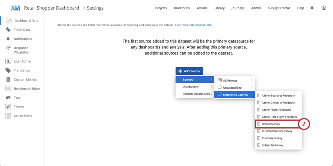Open the Benchmark Editor settings label
The width and height of the screenshot is (333, 166).
click(x=27, y=89)
